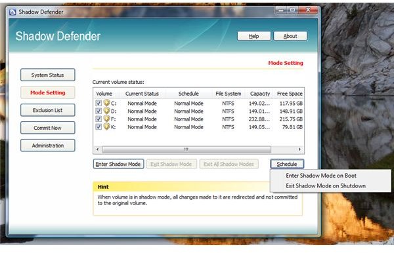Click the shield icon for volume K:

106,126
